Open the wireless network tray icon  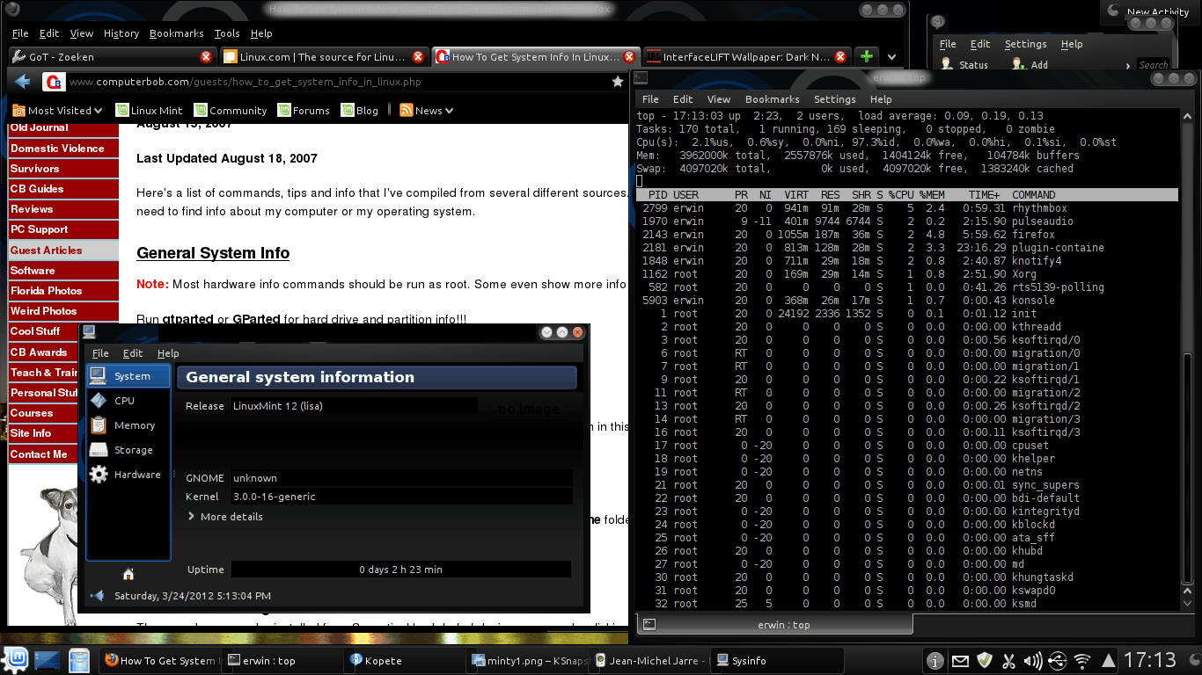1082,660
